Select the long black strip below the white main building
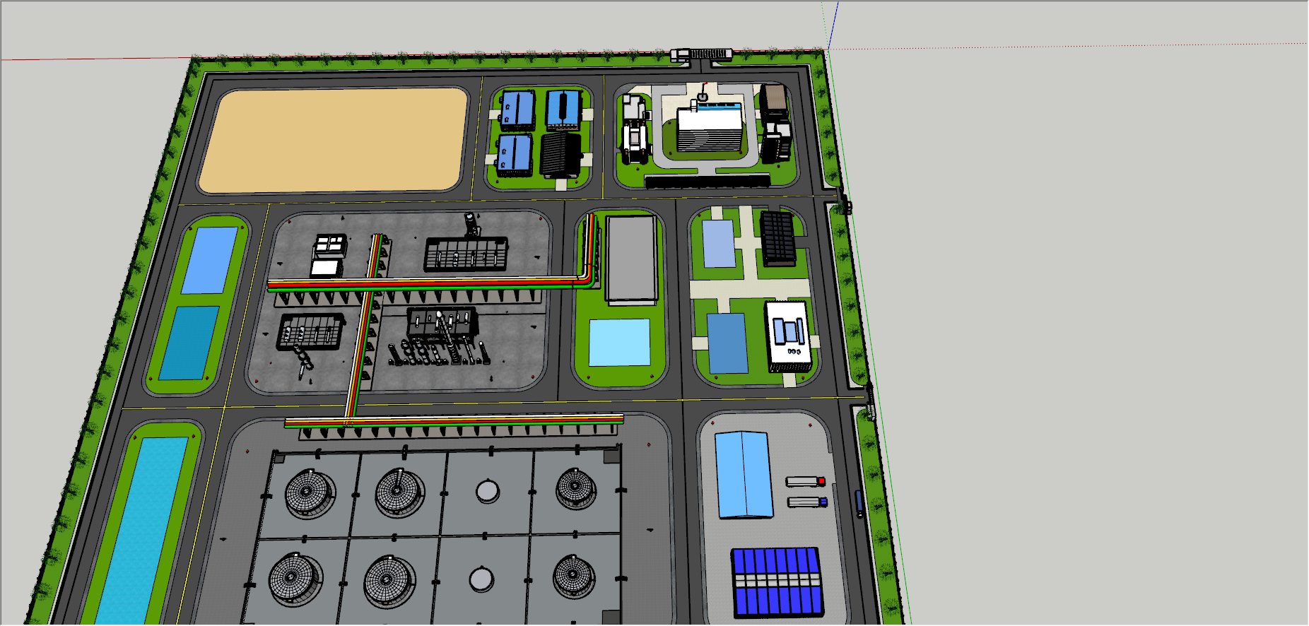 click(707, 181)
